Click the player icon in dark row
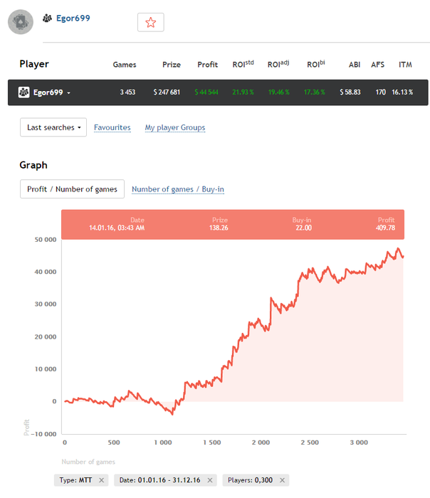The width and height of the screenshot is (430, 498). (x=23, y=92)
